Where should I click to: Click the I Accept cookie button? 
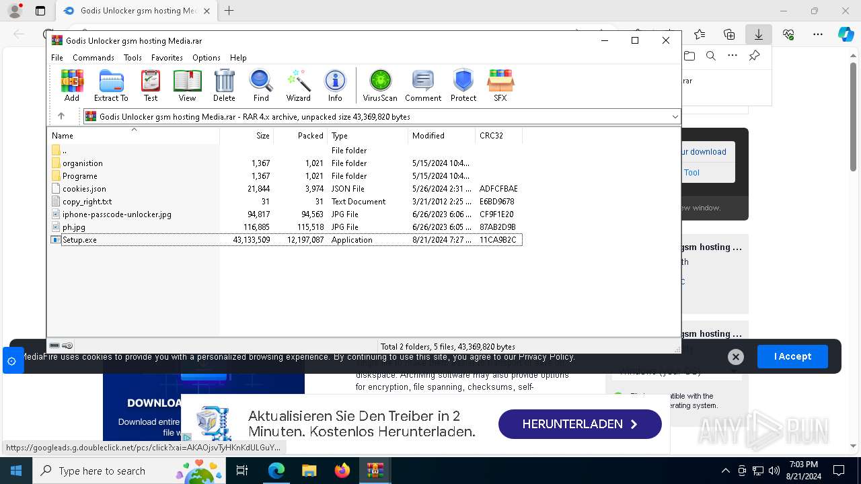[792, 356]
